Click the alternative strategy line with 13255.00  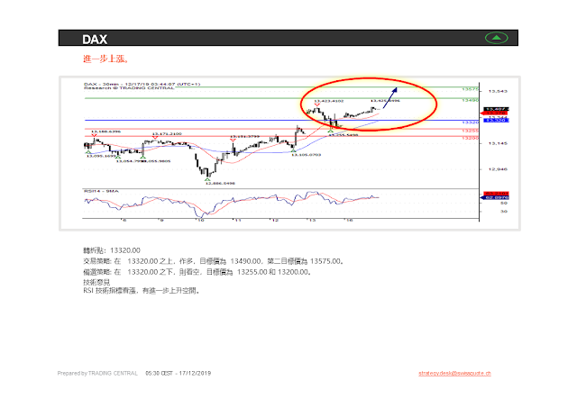pos(198,272)
